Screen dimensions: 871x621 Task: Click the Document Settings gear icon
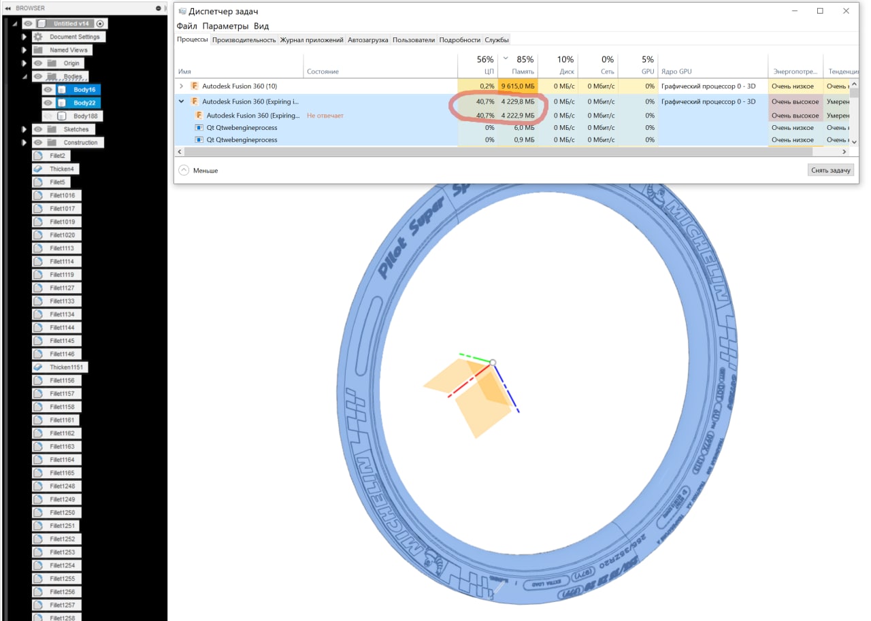tap(38, 37)
